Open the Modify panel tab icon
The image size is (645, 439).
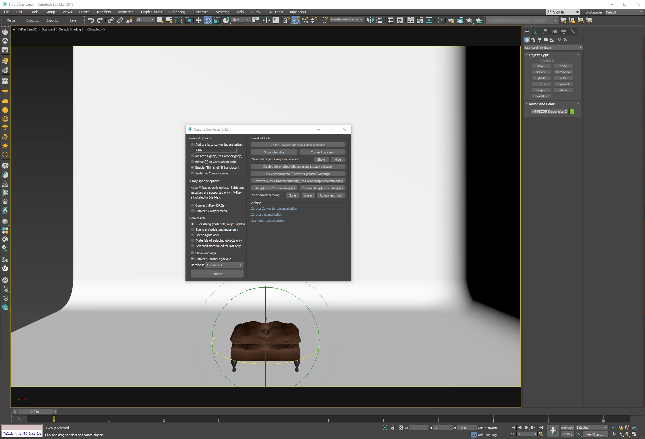point(536,32)
